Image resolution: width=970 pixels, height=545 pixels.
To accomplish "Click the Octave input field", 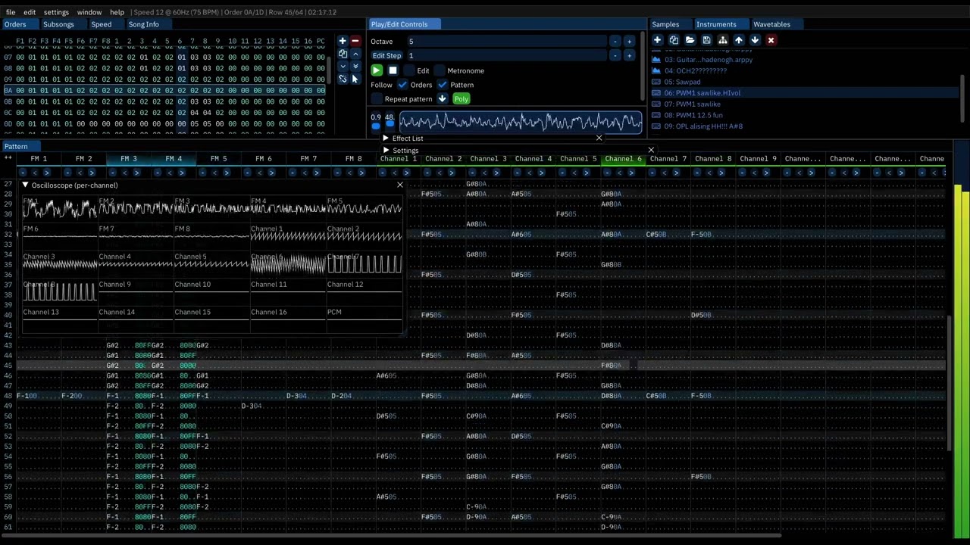I will [x=506, y=42].
